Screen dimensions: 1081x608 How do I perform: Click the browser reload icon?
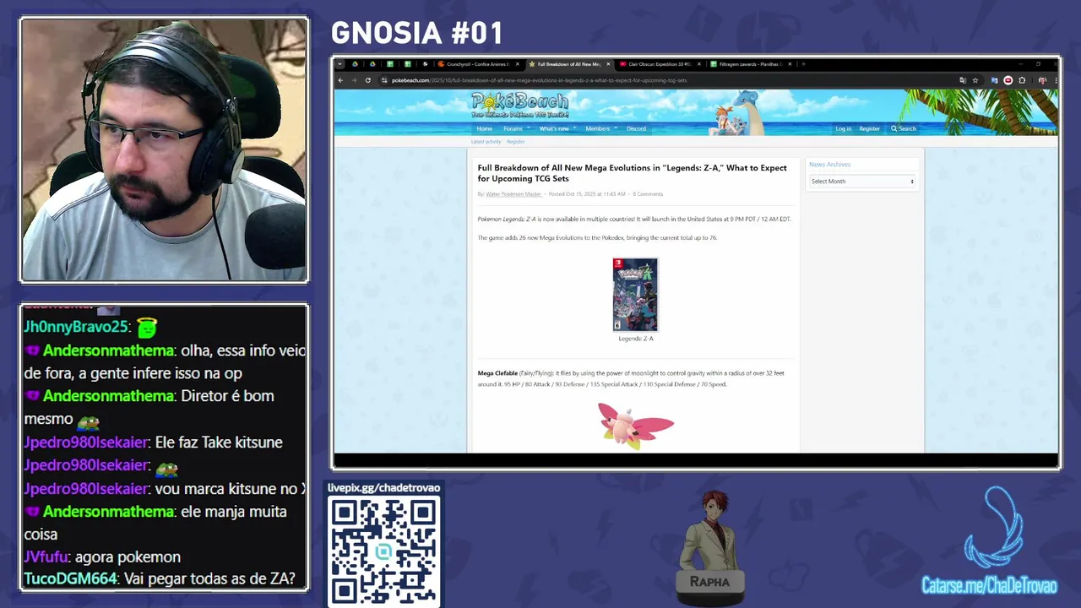point(367,80)
